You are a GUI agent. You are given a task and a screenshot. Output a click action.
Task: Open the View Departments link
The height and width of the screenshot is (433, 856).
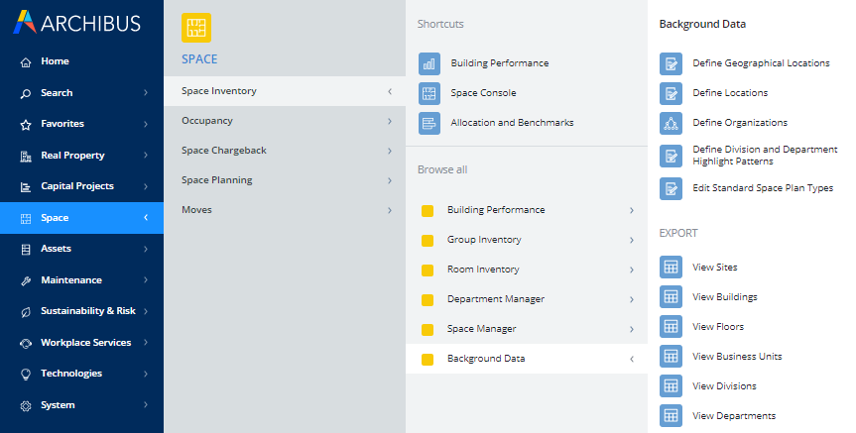point(733,416)
